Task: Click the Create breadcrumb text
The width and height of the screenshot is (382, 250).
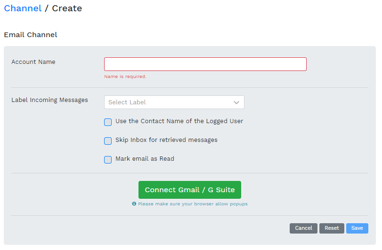Action: (67, 8)
